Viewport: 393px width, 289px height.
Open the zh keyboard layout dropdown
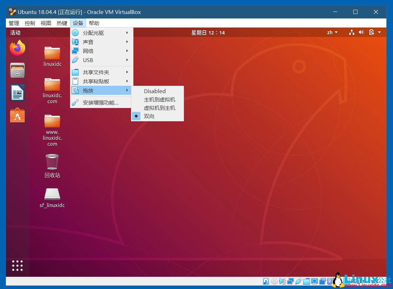click(332, 32)
